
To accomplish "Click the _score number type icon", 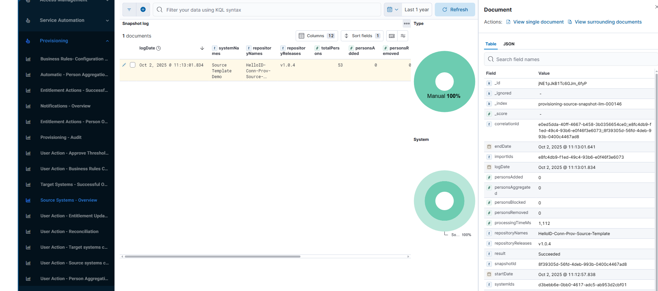I will [x=489, y=114].
